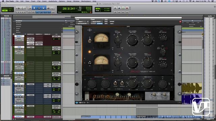Click the Stop transport button

coord(119,8)
